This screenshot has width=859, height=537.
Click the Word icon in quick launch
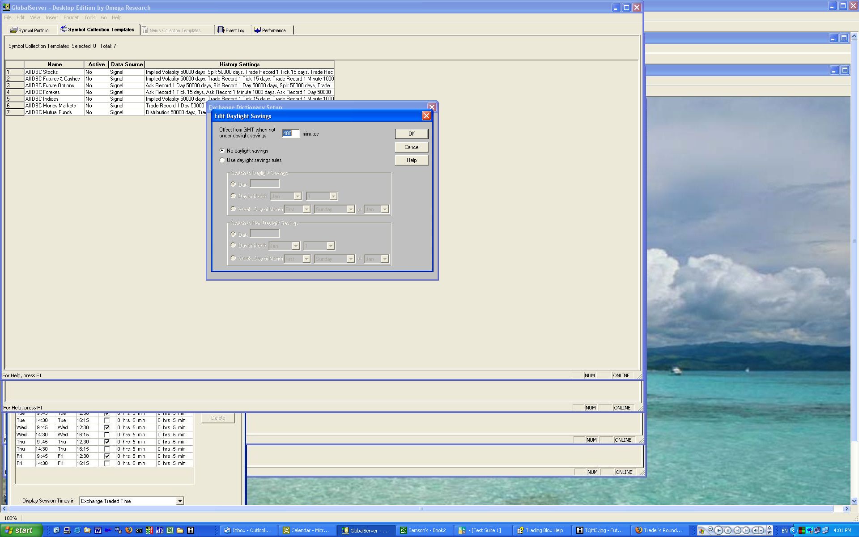coord(98,530)
